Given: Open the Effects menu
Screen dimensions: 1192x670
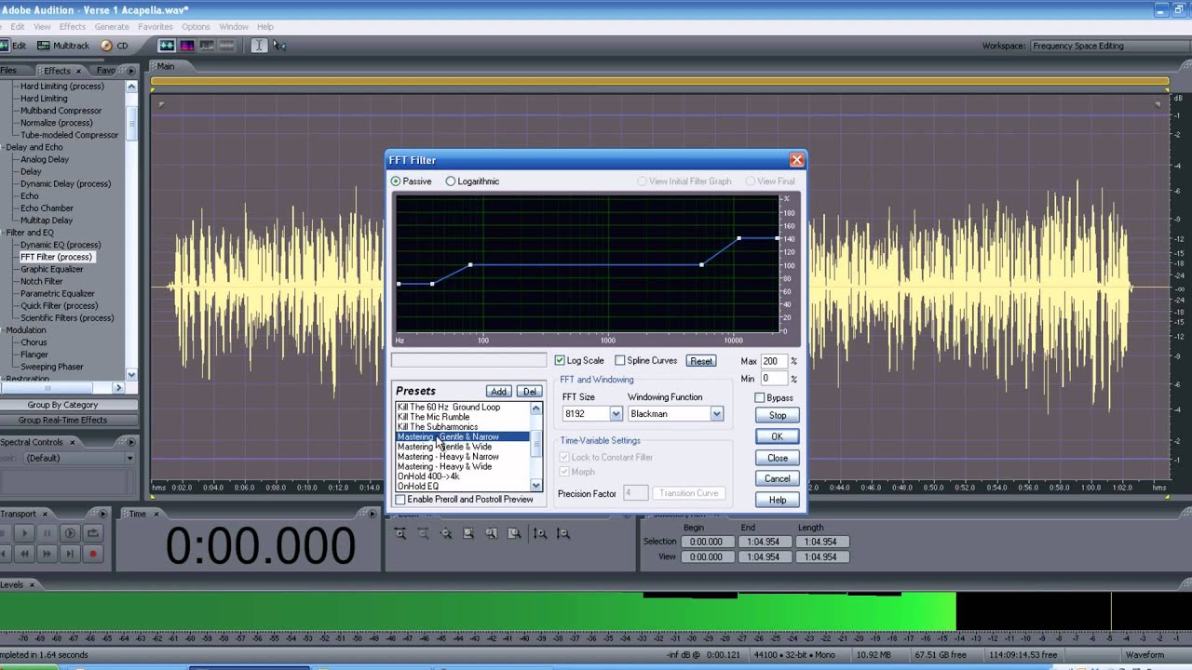Looking at the screenshot, I should tap(72, 27).
